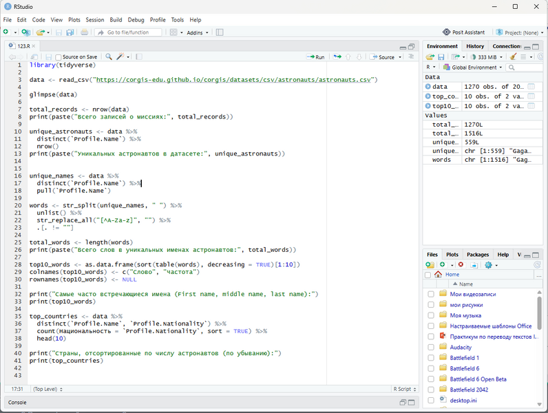
Task: Re-run previous code region icon
Action: (x=337, y=56)
